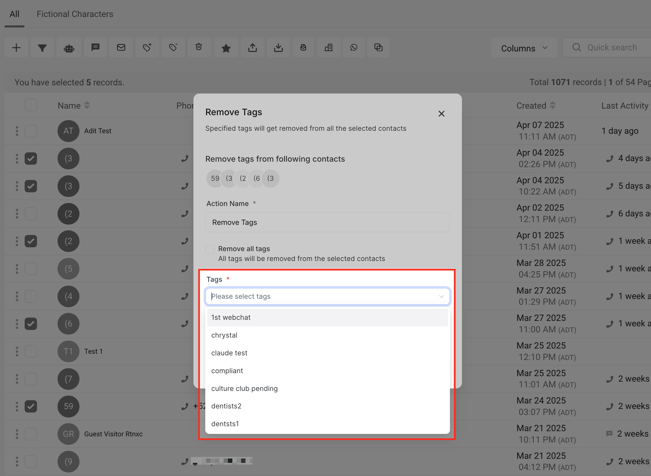Click the send email envelope icon

tap(121, 48)
